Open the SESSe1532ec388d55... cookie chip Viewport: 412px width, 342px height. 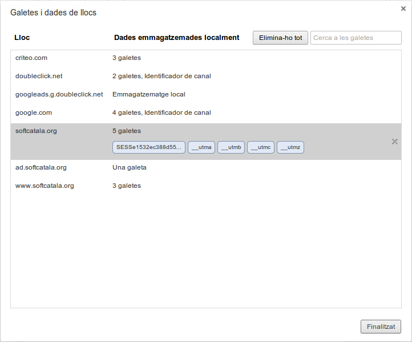point(149,147)
